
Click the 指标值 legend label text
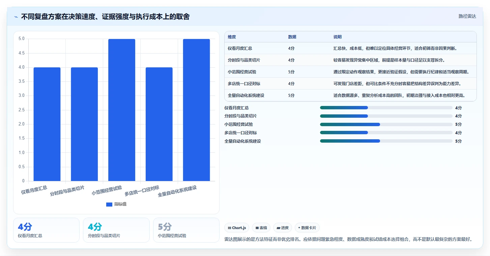120,204
